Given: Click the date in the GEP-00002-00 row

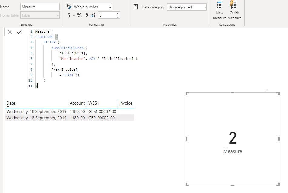Looking at the screenshot, I should 36,118.
